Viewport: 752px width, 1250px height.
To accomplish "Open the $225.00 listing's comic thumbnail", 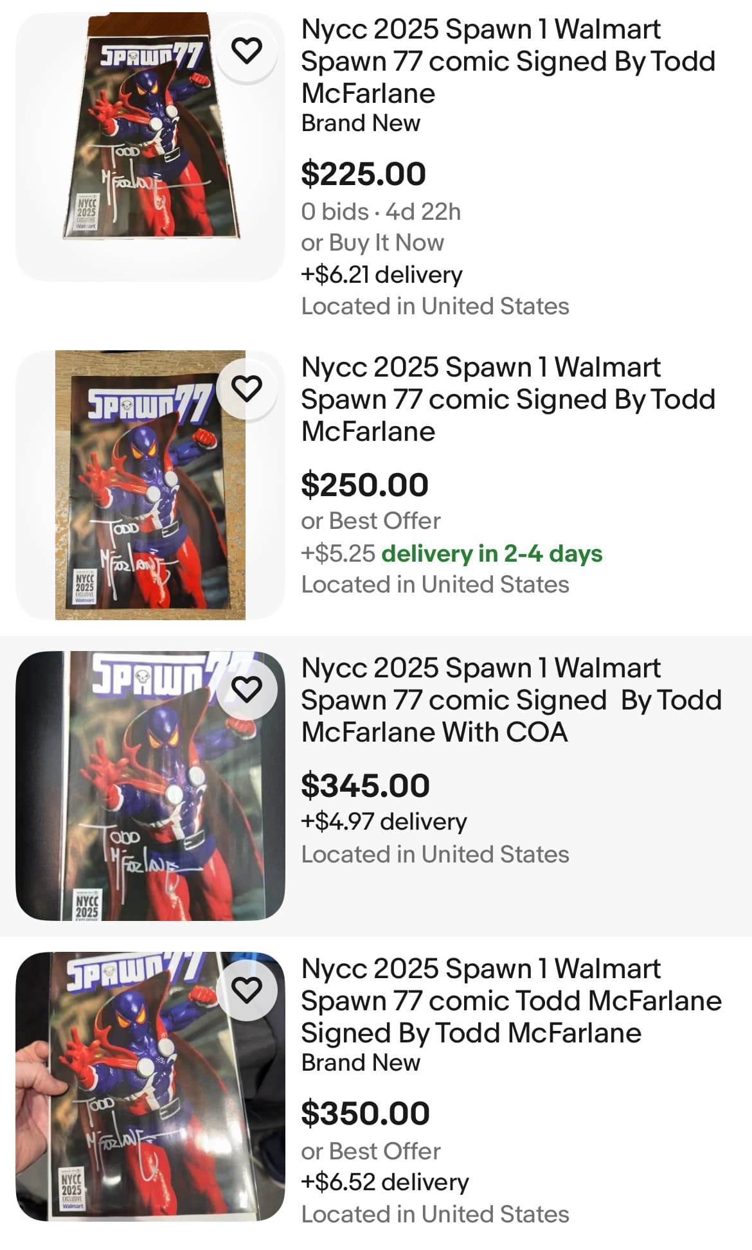I will tap(150, 147).
